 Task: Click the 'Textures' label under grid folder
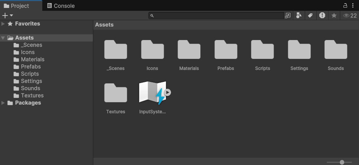click(x=116, y=112)
